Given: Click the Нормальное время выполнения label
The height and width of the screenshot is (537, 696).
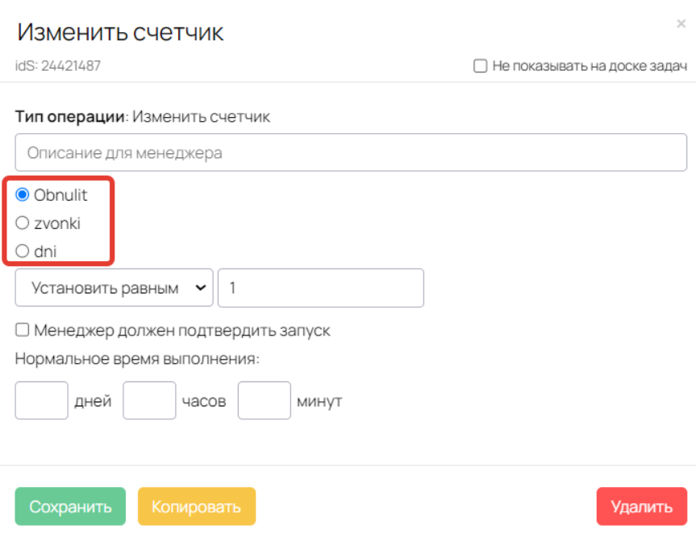Looking at the screenshot, I should pyautogui.click(x=137, y=359).
